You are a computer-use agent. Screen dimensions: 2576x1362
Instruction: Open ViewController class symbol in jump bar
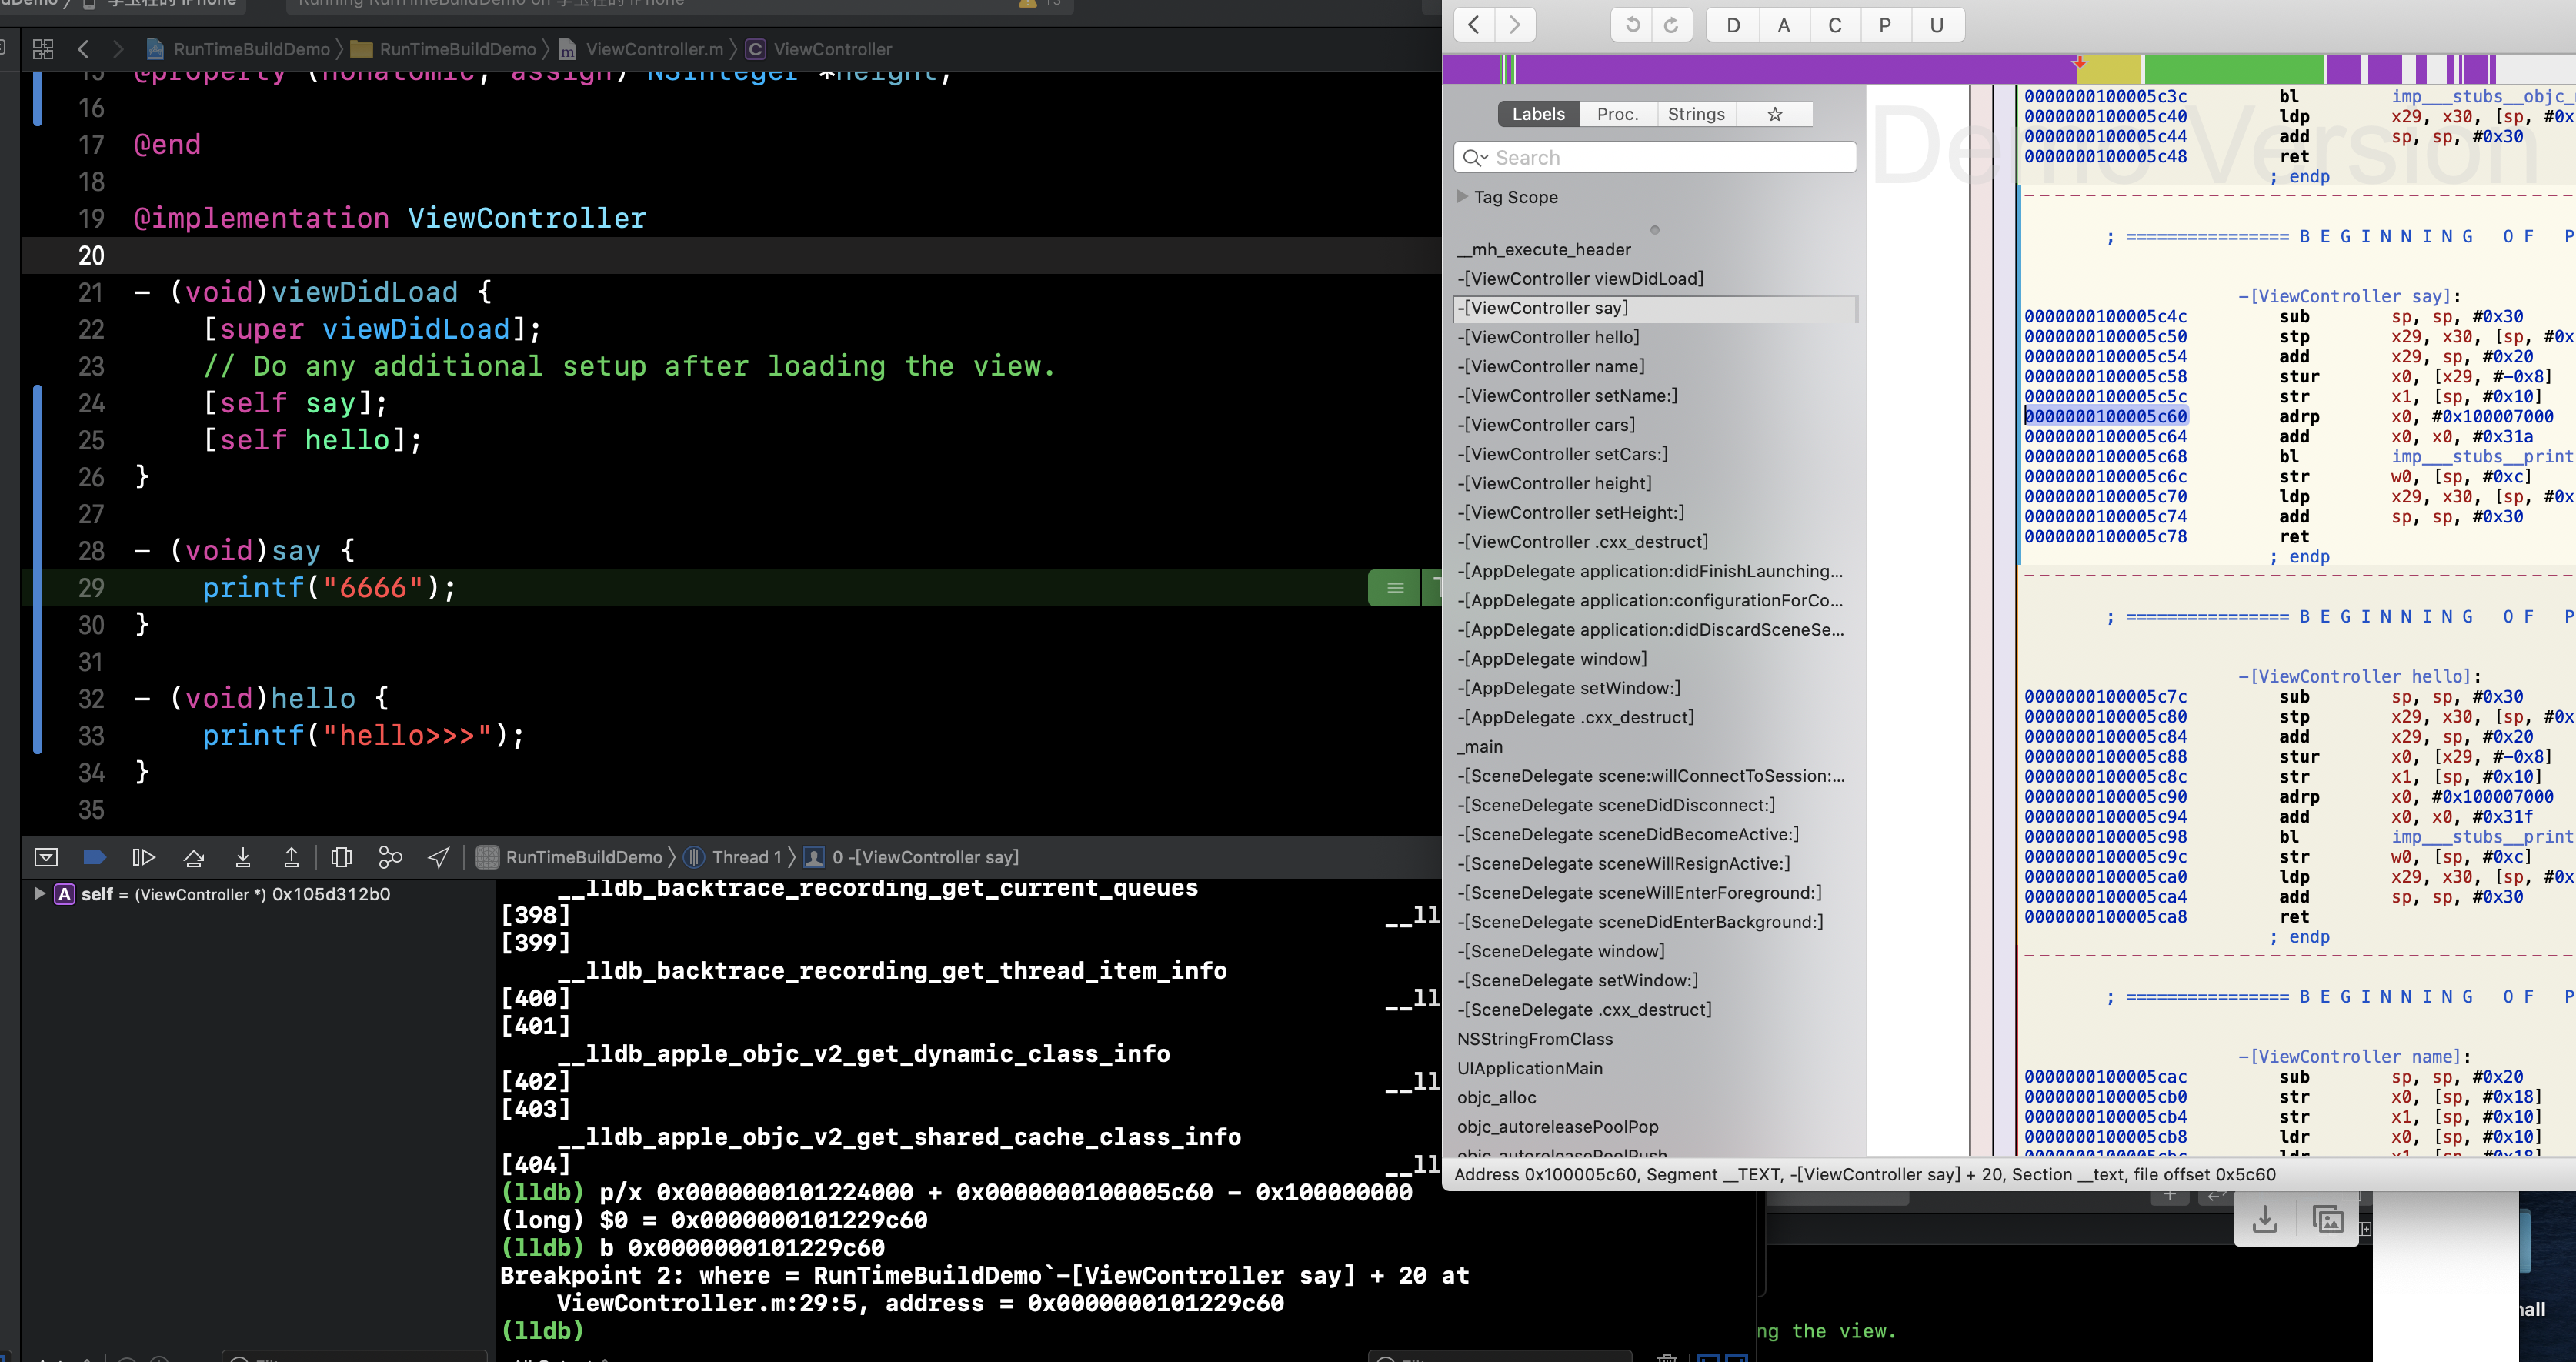pos(819,49)
